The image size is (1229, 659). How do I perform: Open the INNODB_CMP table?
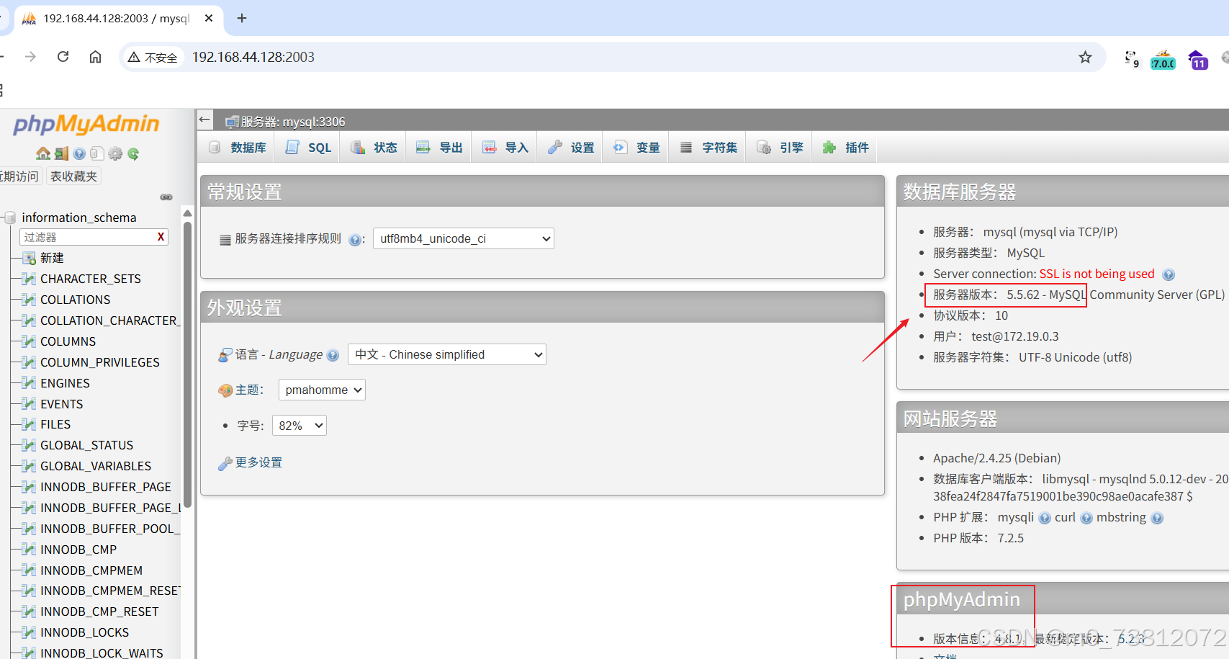click(78, 550)
